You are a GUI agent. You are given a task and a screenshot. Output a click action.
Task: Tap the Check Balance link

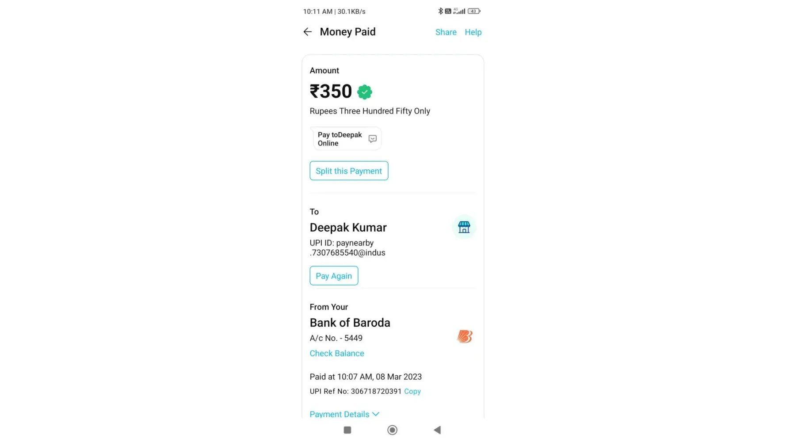pos(337,353)
